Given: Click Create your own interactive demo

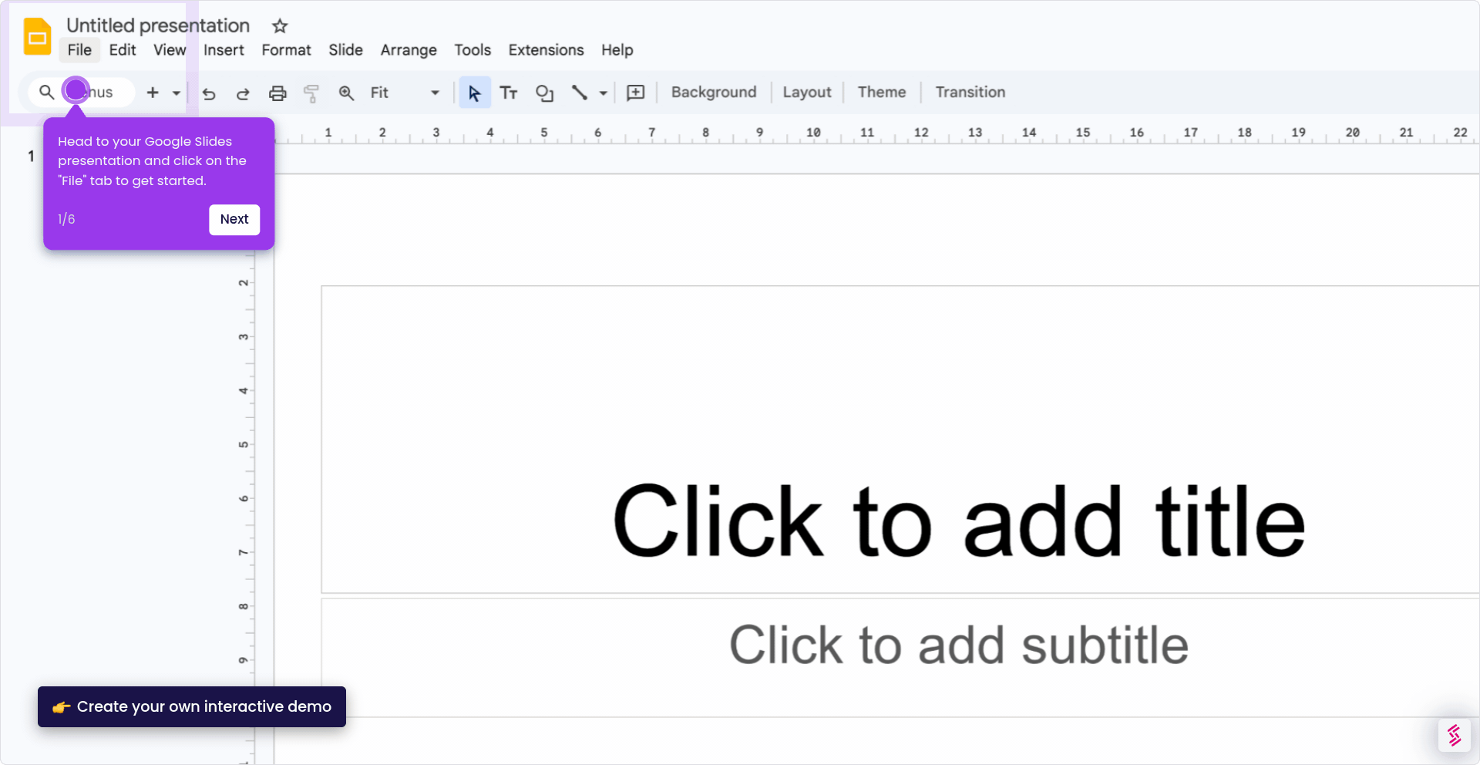Looking at the screenshot, I should [x=192, y=706].
